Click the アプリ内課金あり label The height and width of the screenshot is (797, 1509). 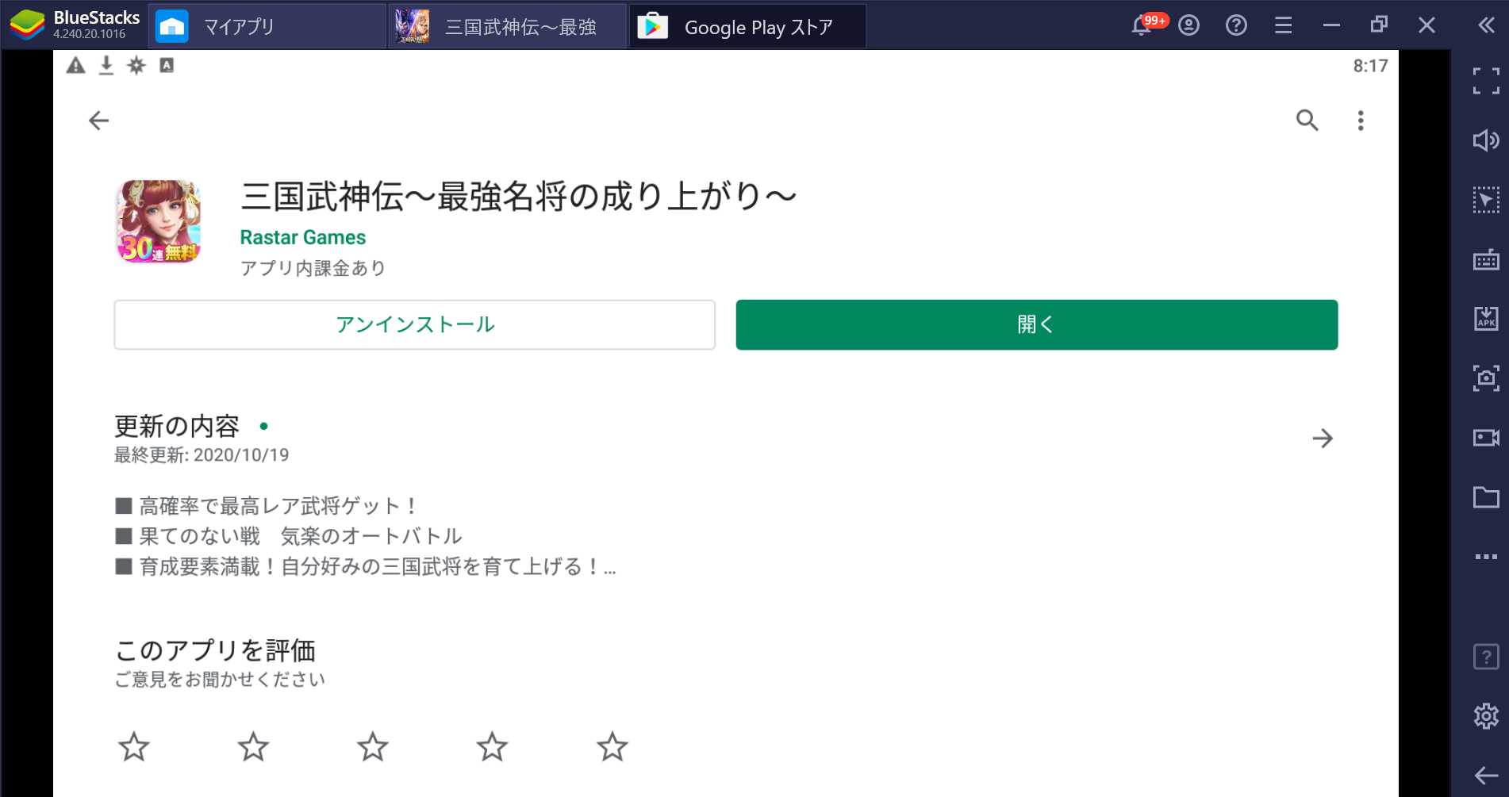[x=313, y=268]
